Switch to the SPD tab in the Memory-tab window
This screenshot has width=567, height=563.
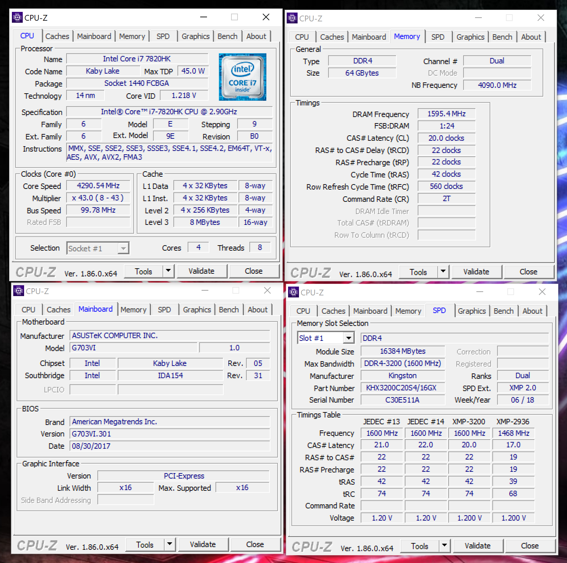pos(438,37)
